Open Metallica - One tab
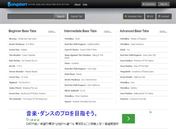176x132 pixels. [127, 82]
